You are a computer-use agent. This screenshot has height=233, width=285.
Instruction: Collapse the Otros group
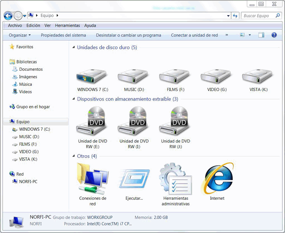click(x=73, y=156)
